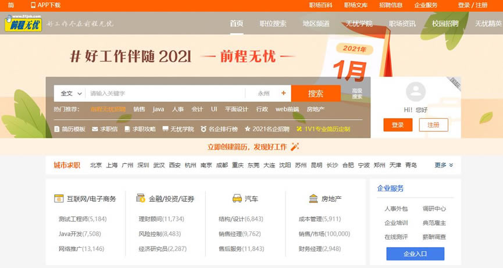Image resolution: width=503 pixels, height=268 pixels.
Task: Select hot keyword 会计
Action: [197, 109]
